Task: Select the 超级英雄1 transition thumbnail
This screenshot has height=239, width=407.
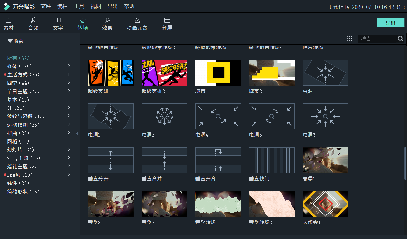Action: click(x=111, y=73)
